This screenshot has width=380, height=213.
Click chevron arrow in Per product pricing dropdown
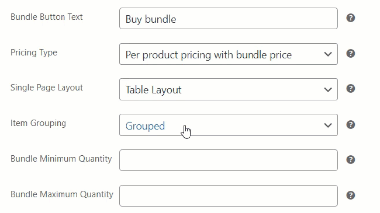(327, 54)
